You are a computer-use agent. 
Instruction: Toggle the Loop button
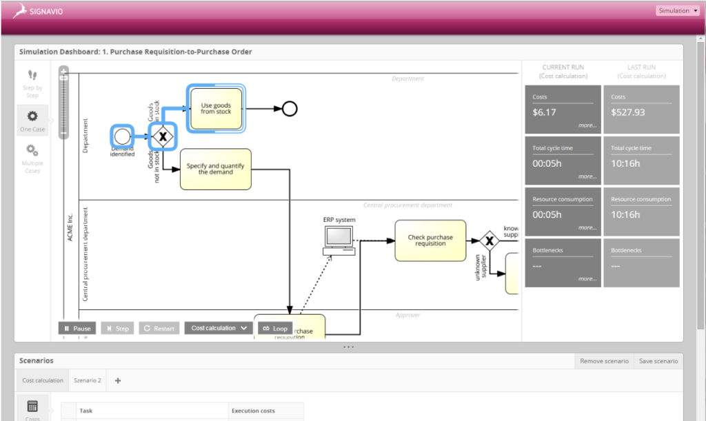275,329
